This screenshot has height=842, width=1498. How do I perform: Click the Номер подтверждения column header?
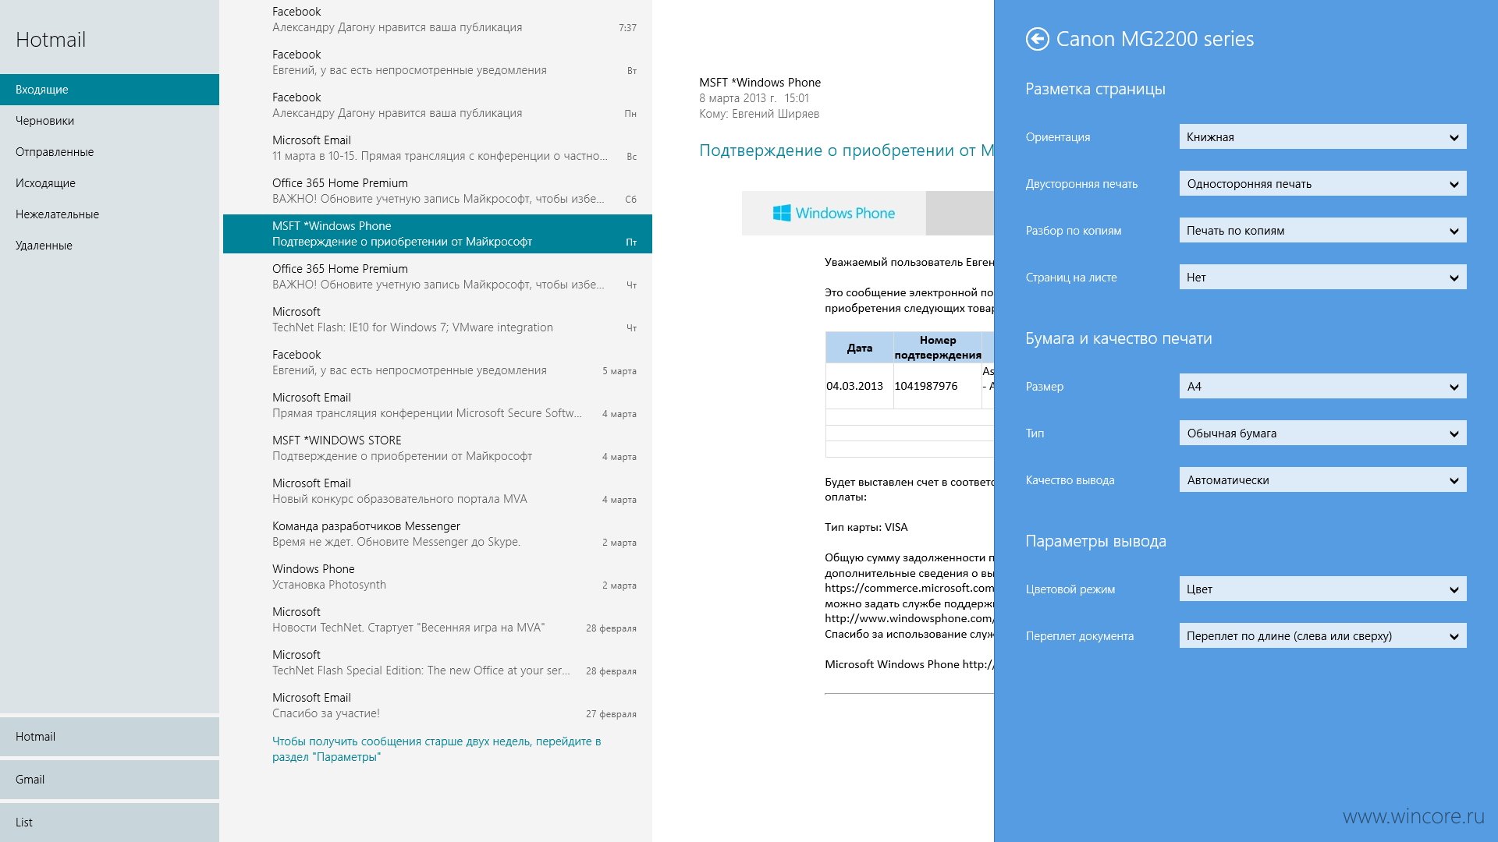(x=938, y=348)
